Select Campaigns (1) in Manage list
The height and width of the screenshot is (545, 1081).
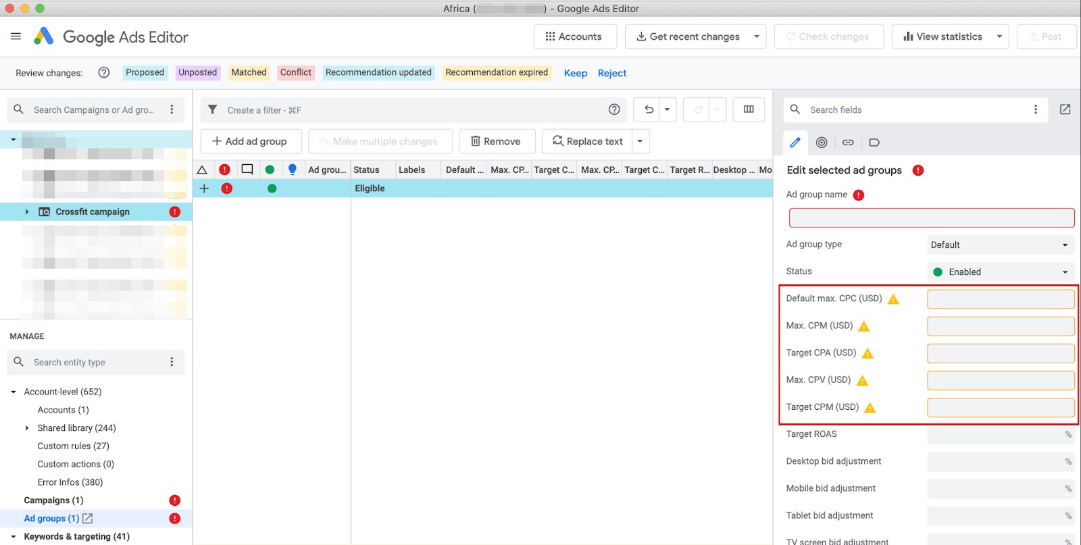point(53,500)
